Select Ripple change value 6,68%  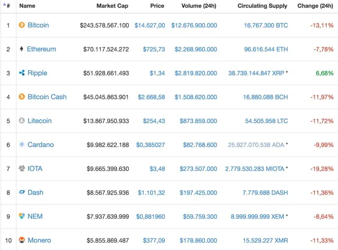click(x=325, y=73)
